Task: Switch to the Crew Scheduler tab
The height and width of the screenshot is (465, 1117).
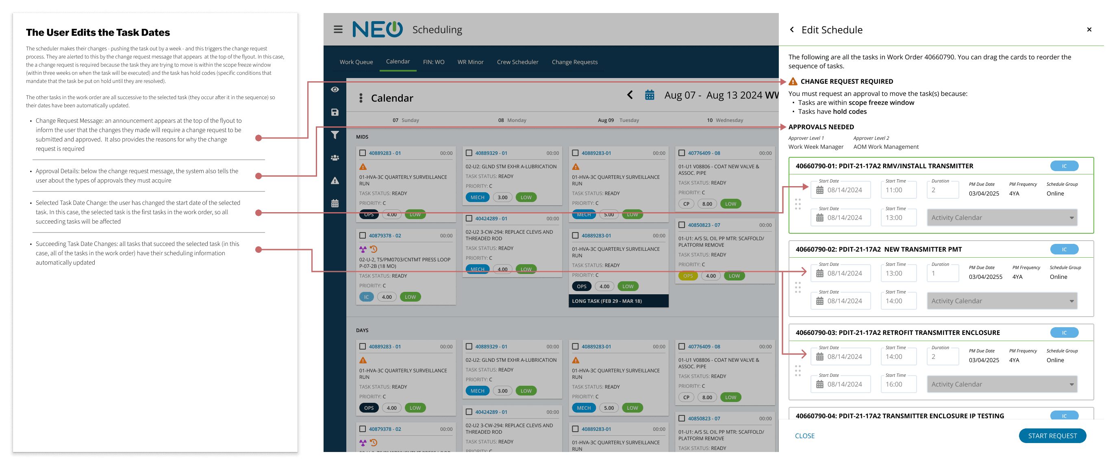Action: tap(517, 62)
